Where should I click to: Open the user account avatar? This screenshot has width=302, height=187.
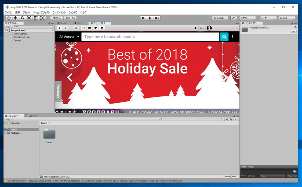(209, 28)
